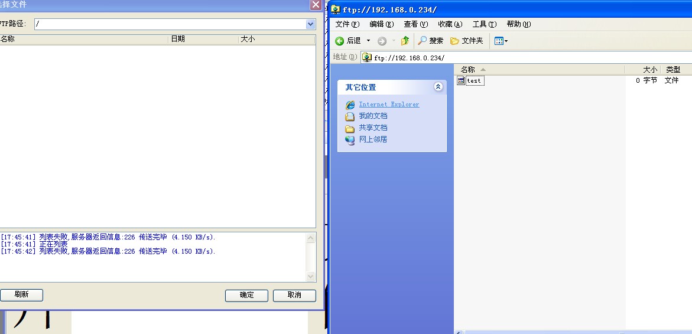The height and width of the screenshot is (334, 692).
Task: Click the 网上邻居 network icon
Action: point(350,140)
